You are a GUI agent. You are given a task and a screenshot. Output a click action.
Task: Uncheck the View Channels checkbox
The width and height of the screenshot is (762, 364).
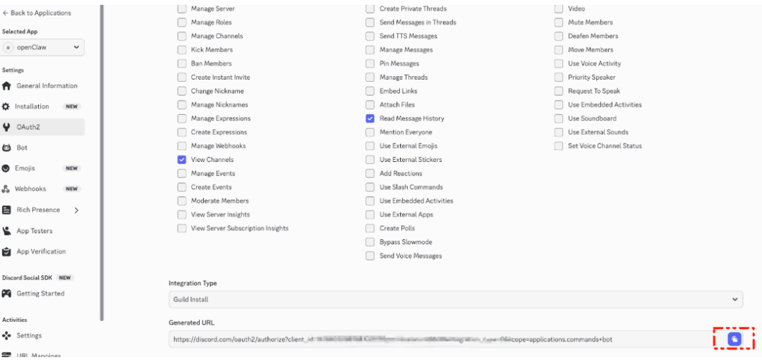point(182,159)
